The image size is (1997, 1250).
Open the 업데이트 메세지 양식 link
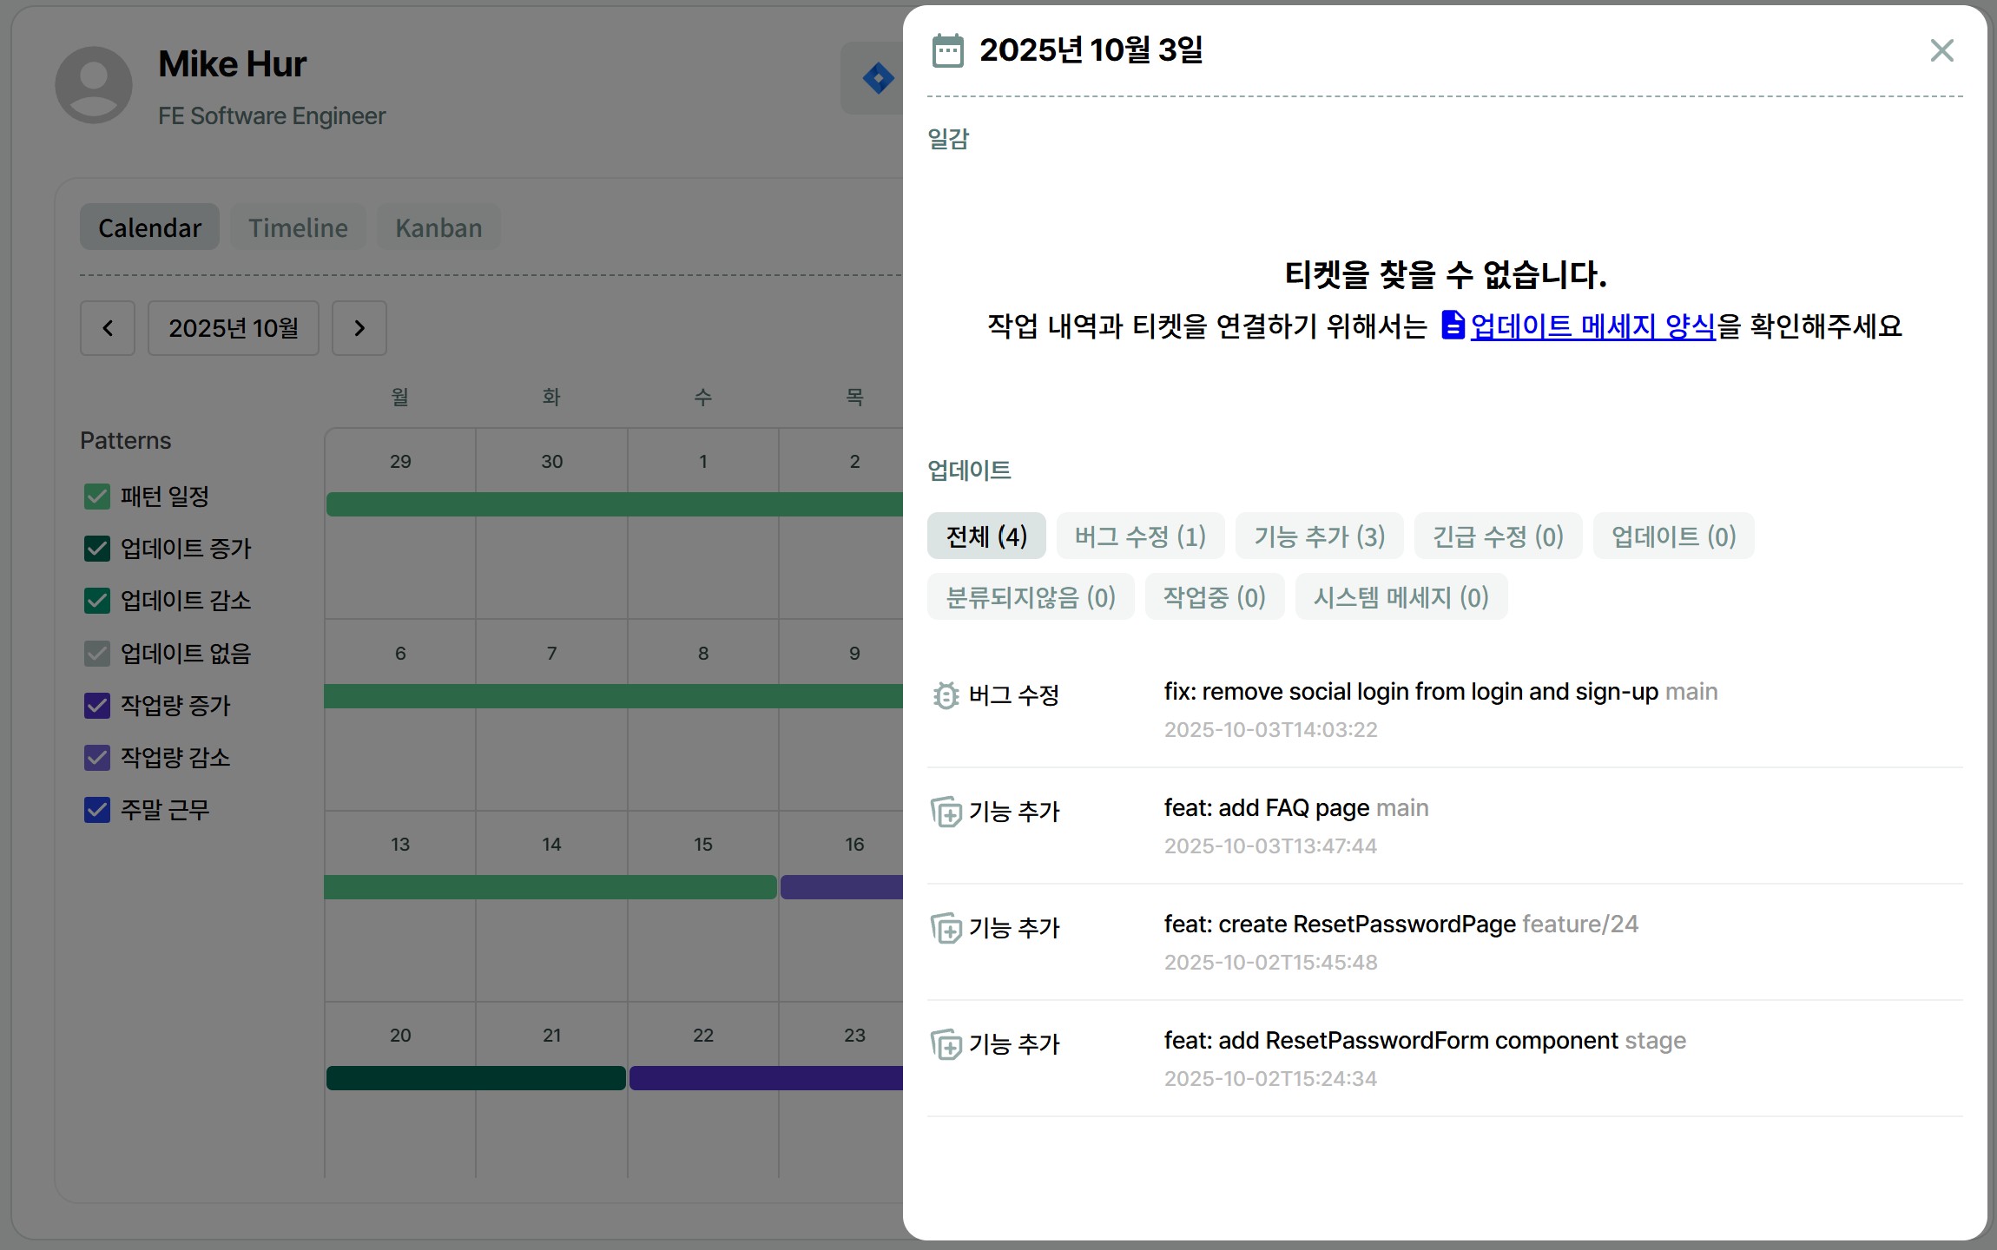click(x=1592, y=326)
